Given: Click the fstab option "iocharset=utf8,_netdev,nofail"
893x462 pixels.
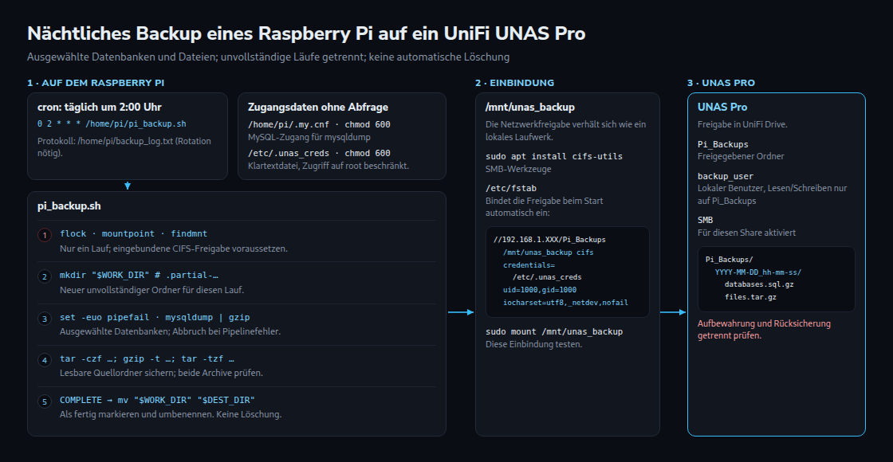Looking at the screenshot, I should tap(565, 303).
